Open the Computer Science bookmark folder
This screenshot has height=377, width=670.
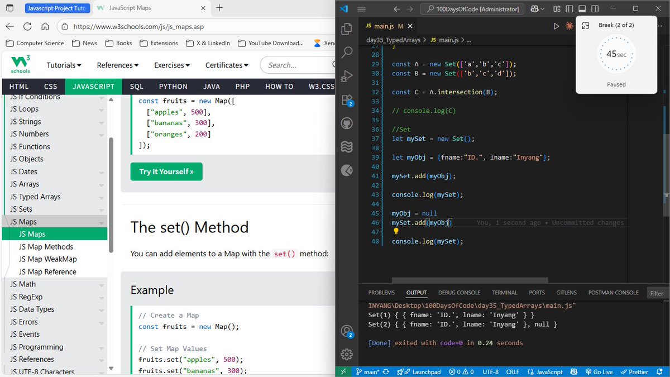click(35, 43)
